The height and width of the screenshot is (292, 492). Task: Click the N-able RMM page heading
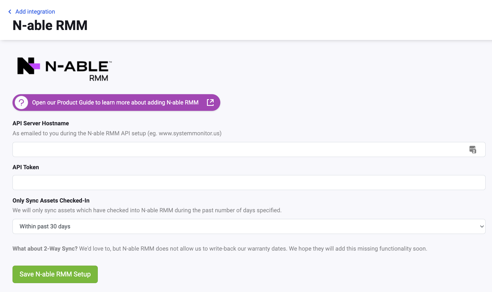point(50,25)
